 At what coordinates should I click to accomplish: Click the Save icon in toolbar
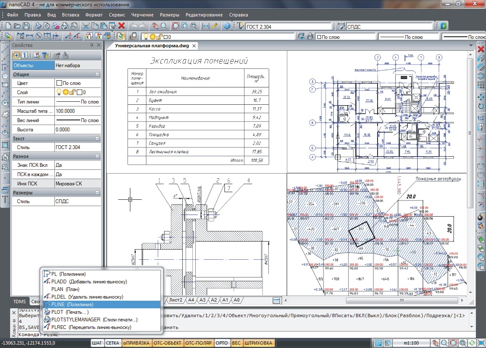tap(26, 26)
